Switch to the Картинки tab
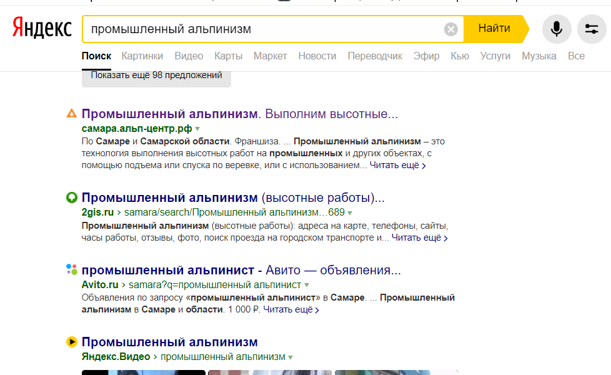611x375 pixels. 142,56
